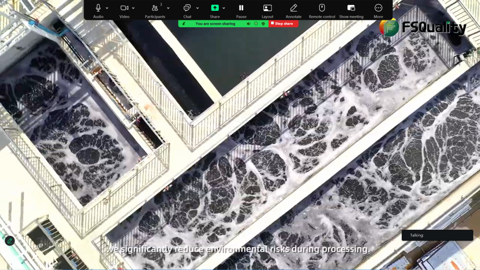Viewport: 480px width, 270px height.
Task: Toggle shared sound speaker icon
Action: (249, 23)
